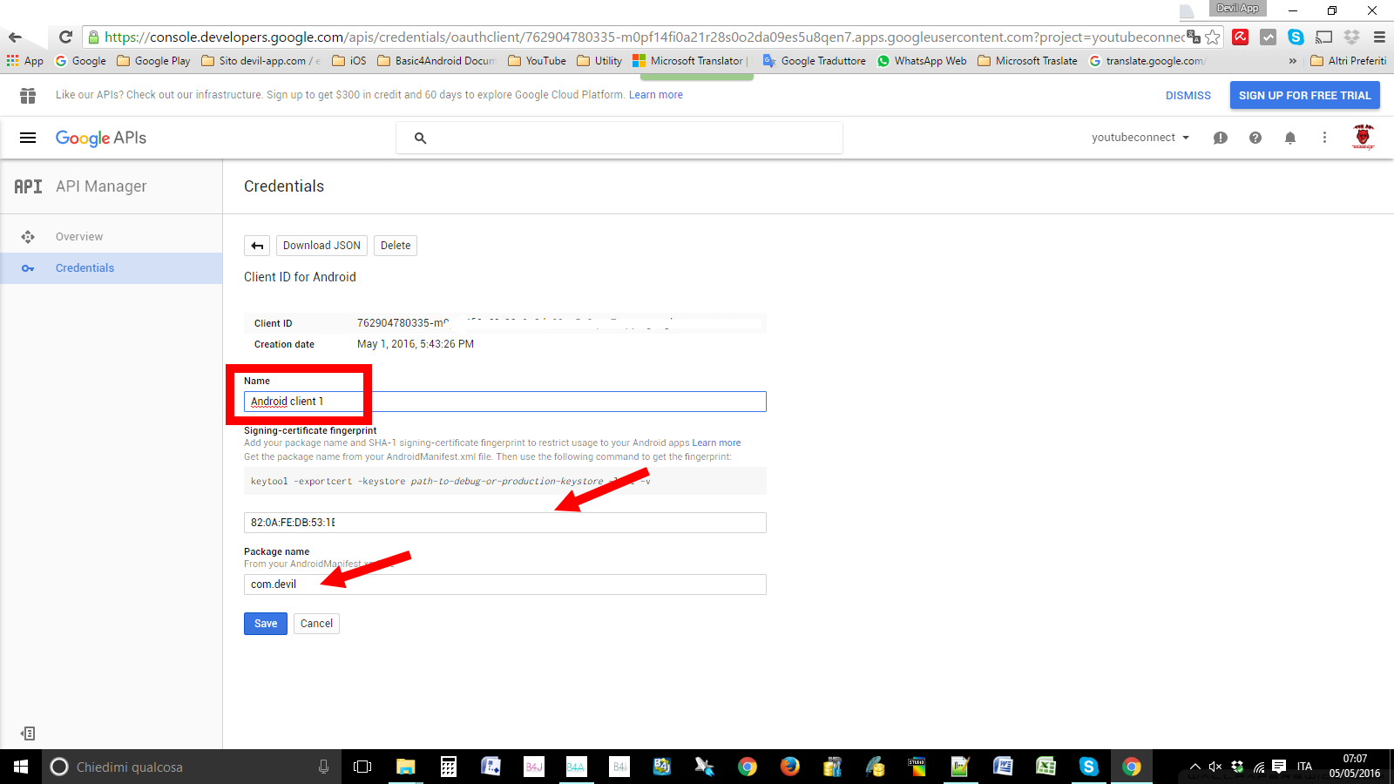This screenshot has width=1394, height=784.
Task: Bookmark this page with the star icon
Action: [1212, 37]
